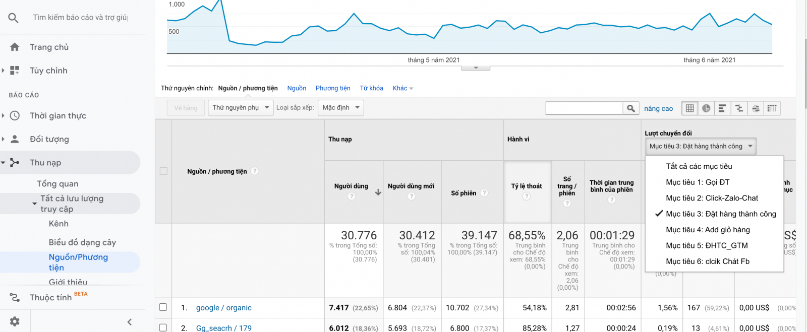807x332 pixels.
Task: Open Tổng quan under Thu nạp
Action: coord(57,184)
